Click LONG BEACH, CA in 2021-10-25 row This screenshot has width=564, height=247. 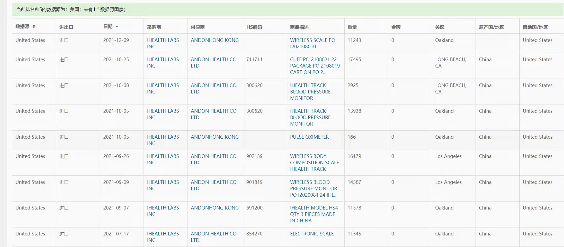(x=451, y=63)
